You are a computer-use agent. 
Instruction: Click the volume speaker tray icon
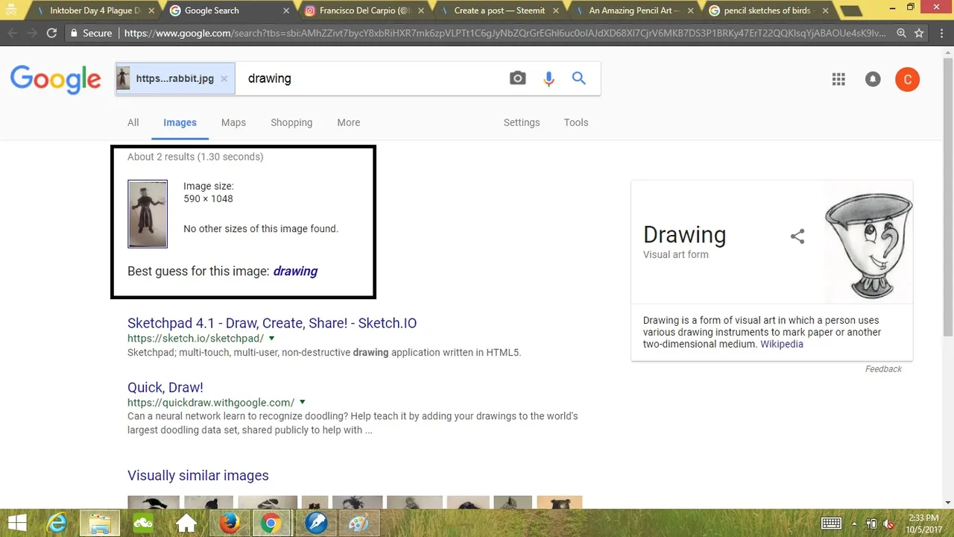[888, 524]
